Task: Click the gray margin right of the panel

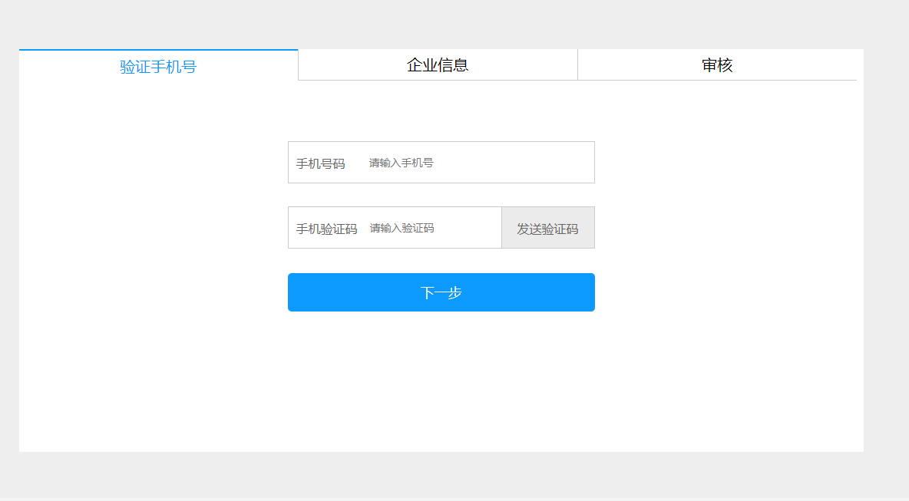Action: click(887, 230)
